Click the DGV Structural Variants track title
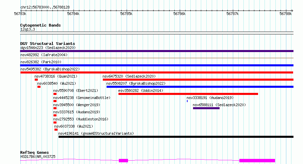This screenshot has height=164, width=303. tap(48, 44)
